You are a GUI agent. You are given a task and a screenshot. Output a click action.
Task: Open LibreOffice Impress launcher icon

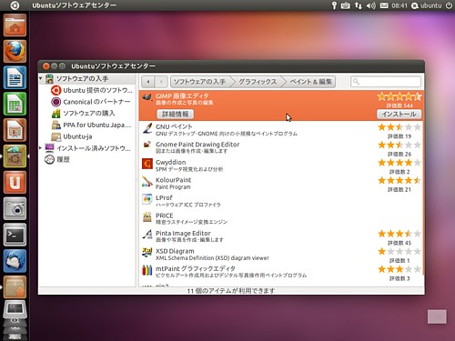(x=15, y=130)
